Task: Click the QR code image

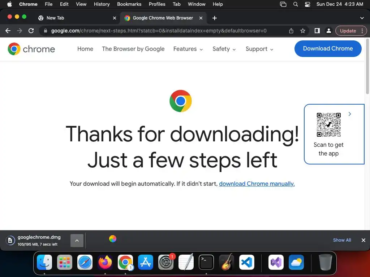Action: pos(329,124)
